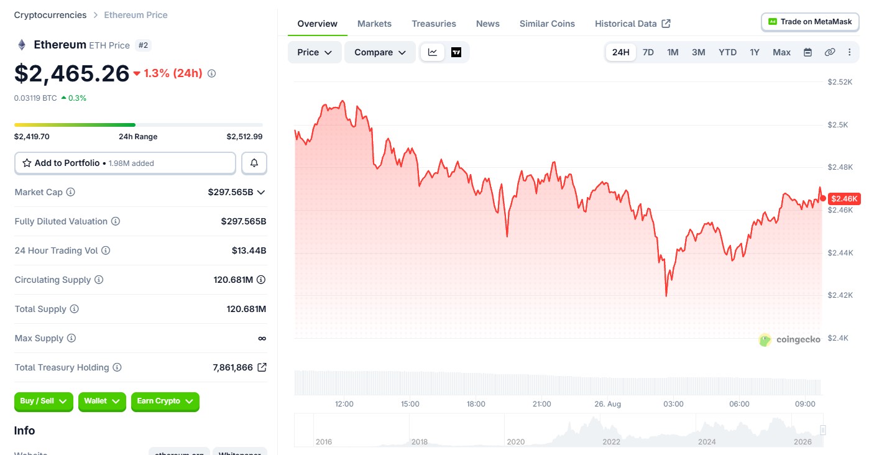Open the Total Treasury Holding external link icon
Viewport: 869px width, 455px height.
[262, 367]
